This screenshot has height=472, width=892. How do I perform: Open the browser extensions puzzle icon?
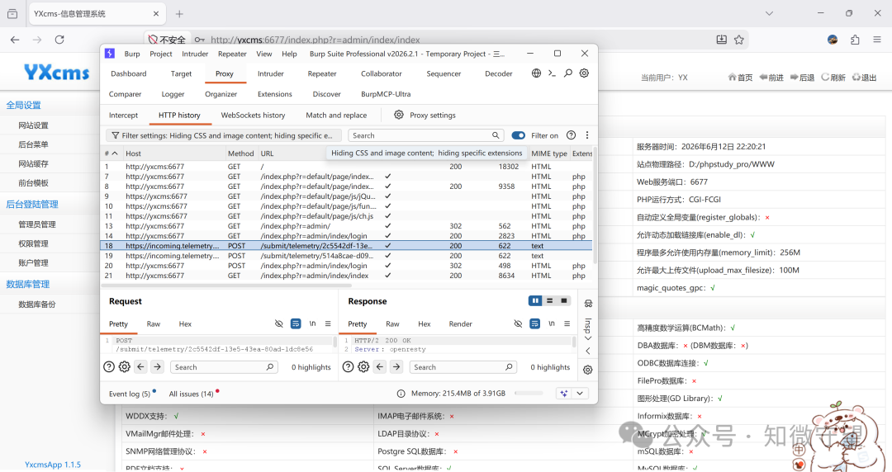[x=855, y=40]
